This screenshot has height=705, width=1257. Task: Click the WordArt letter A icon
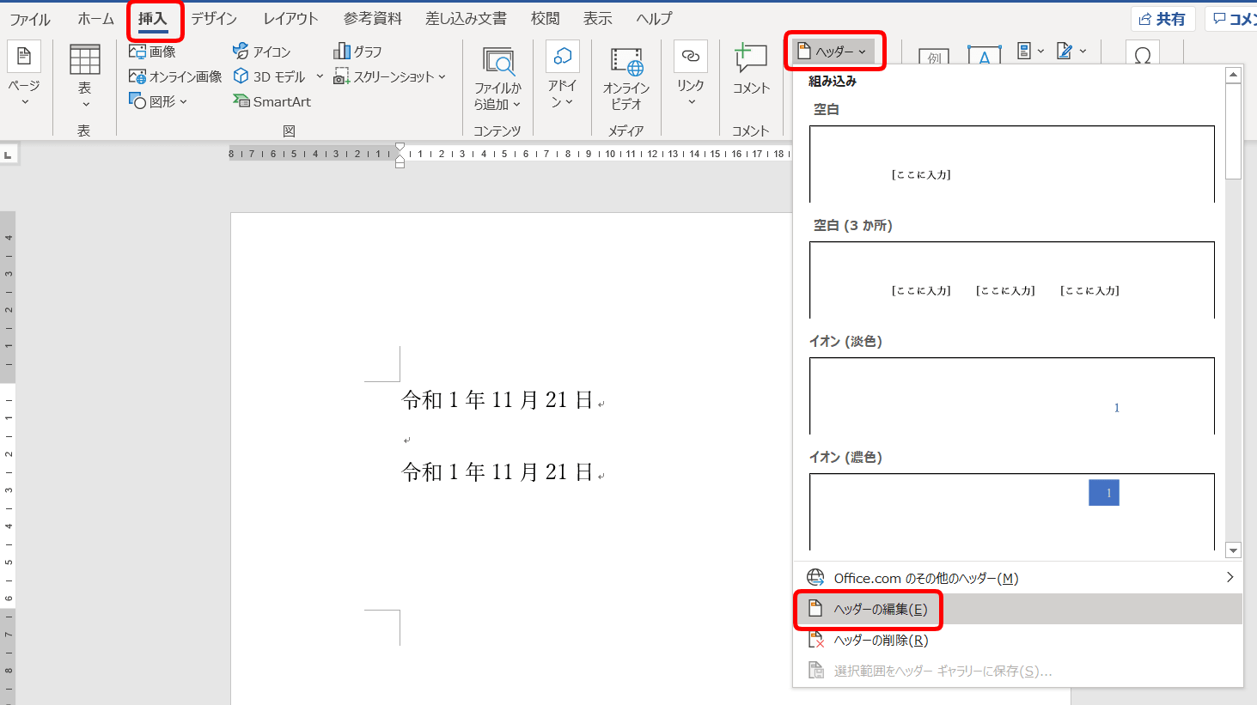pos(984,57)
